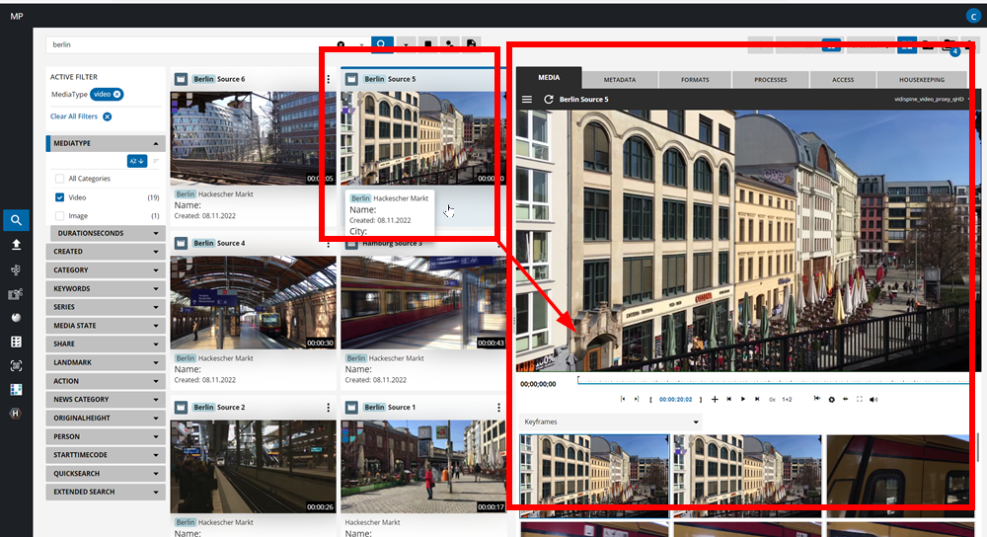Mute the video using the speaker icon
The image size is (987, 537).
pyautogui.click(x=874, y=399)
